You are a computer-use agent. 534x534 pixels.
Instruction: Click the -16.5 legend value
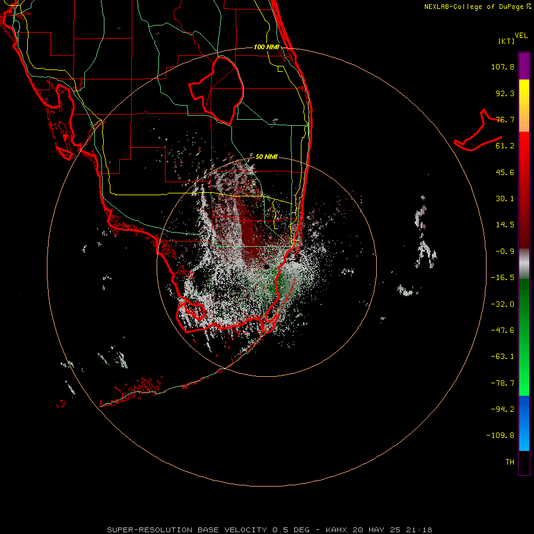[503, 278]
